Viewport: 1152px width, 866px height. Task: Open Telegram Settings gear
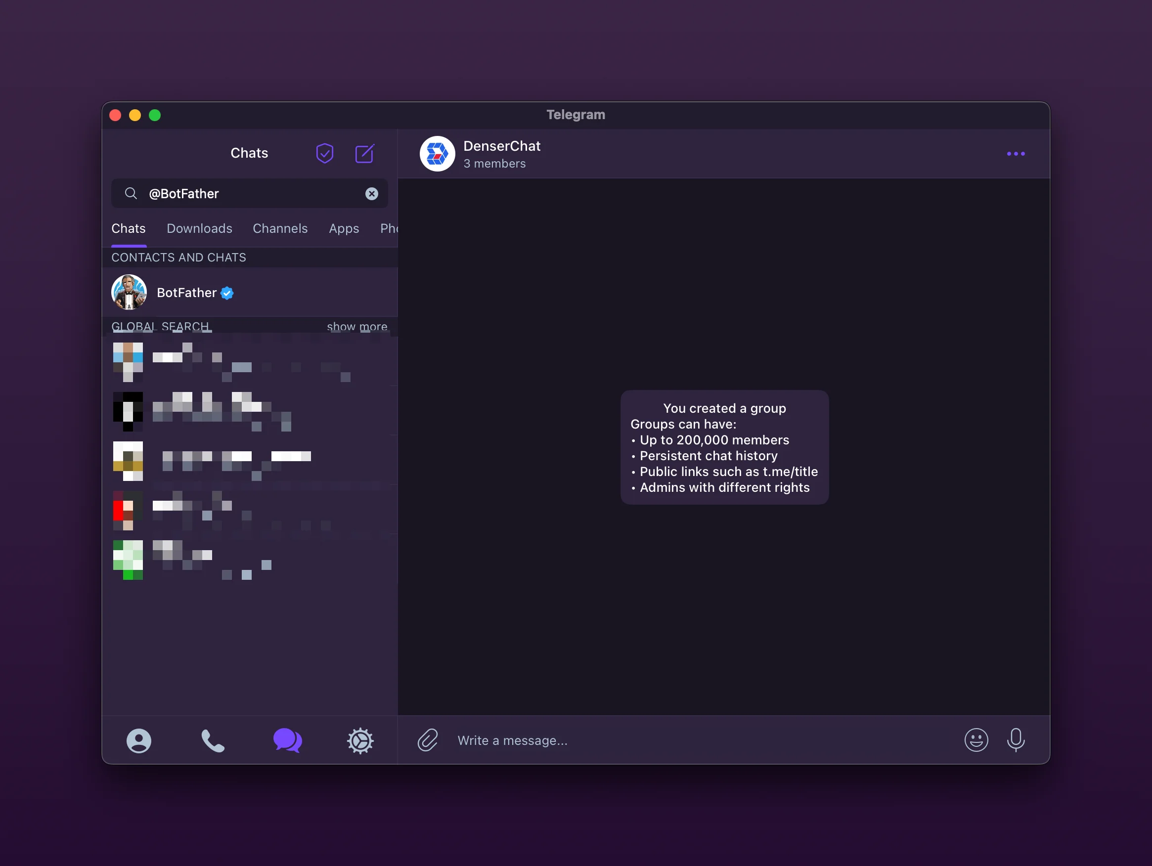[x=360, y=740]
